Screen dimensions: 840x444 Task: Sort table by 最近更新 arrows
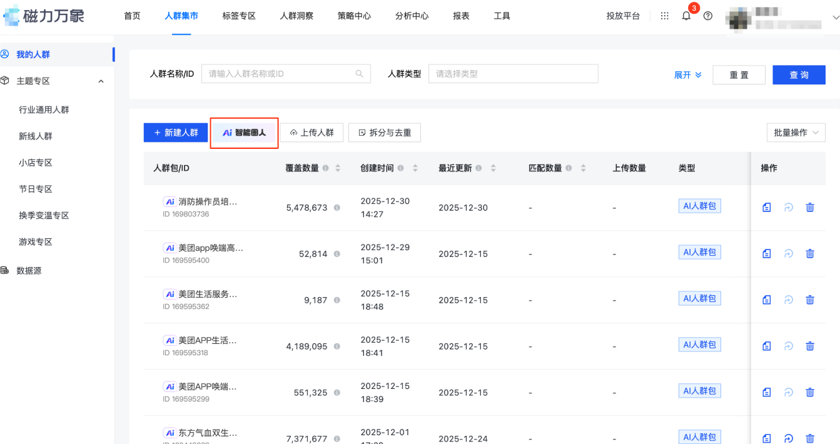click(493, 168)
